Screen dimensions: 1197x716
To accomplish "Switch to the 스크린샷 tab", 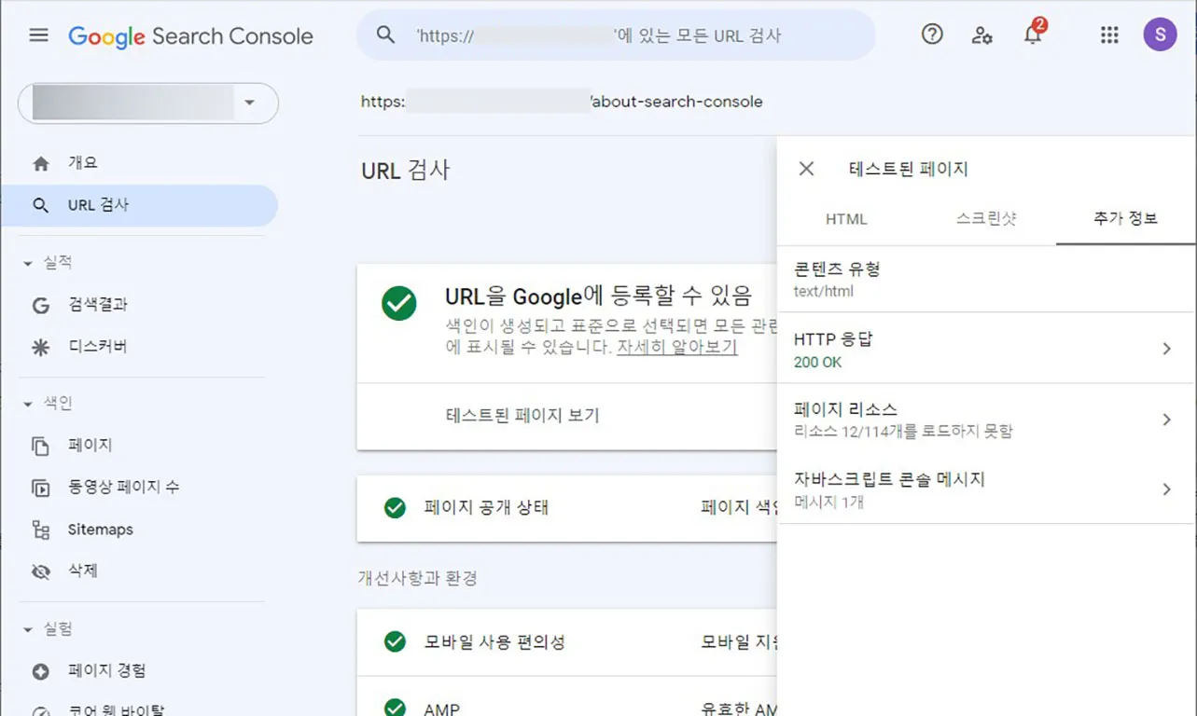I will [986, 220].
